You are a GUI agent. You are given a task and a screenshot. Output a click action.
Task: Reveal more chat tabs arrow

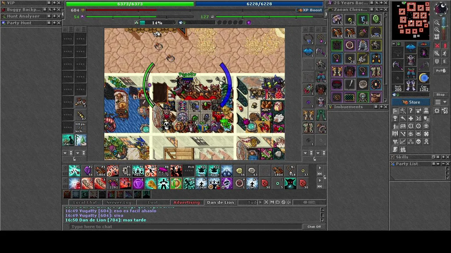[260, 202]
